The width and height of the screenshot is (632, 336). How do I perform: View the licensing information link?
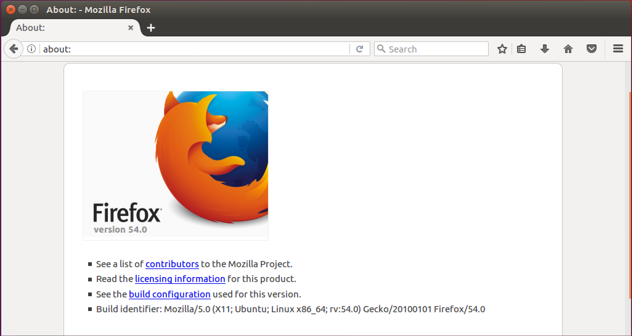tap(180, 279)
